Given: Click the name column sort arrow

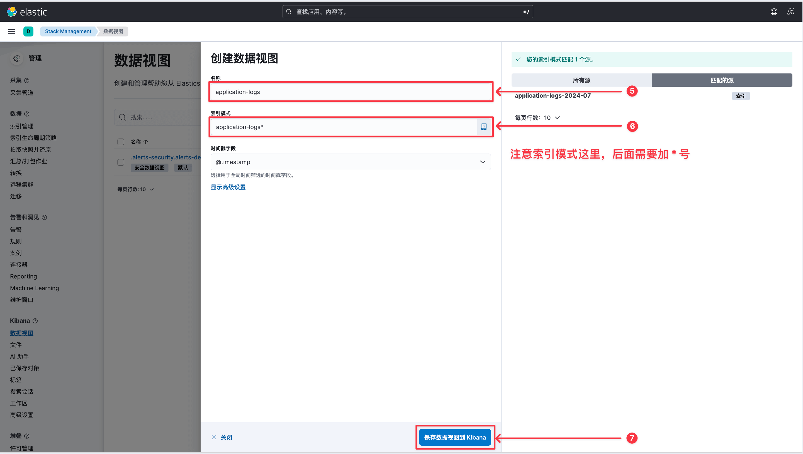Looking at the screenshot, I should [x=145, y=142].
